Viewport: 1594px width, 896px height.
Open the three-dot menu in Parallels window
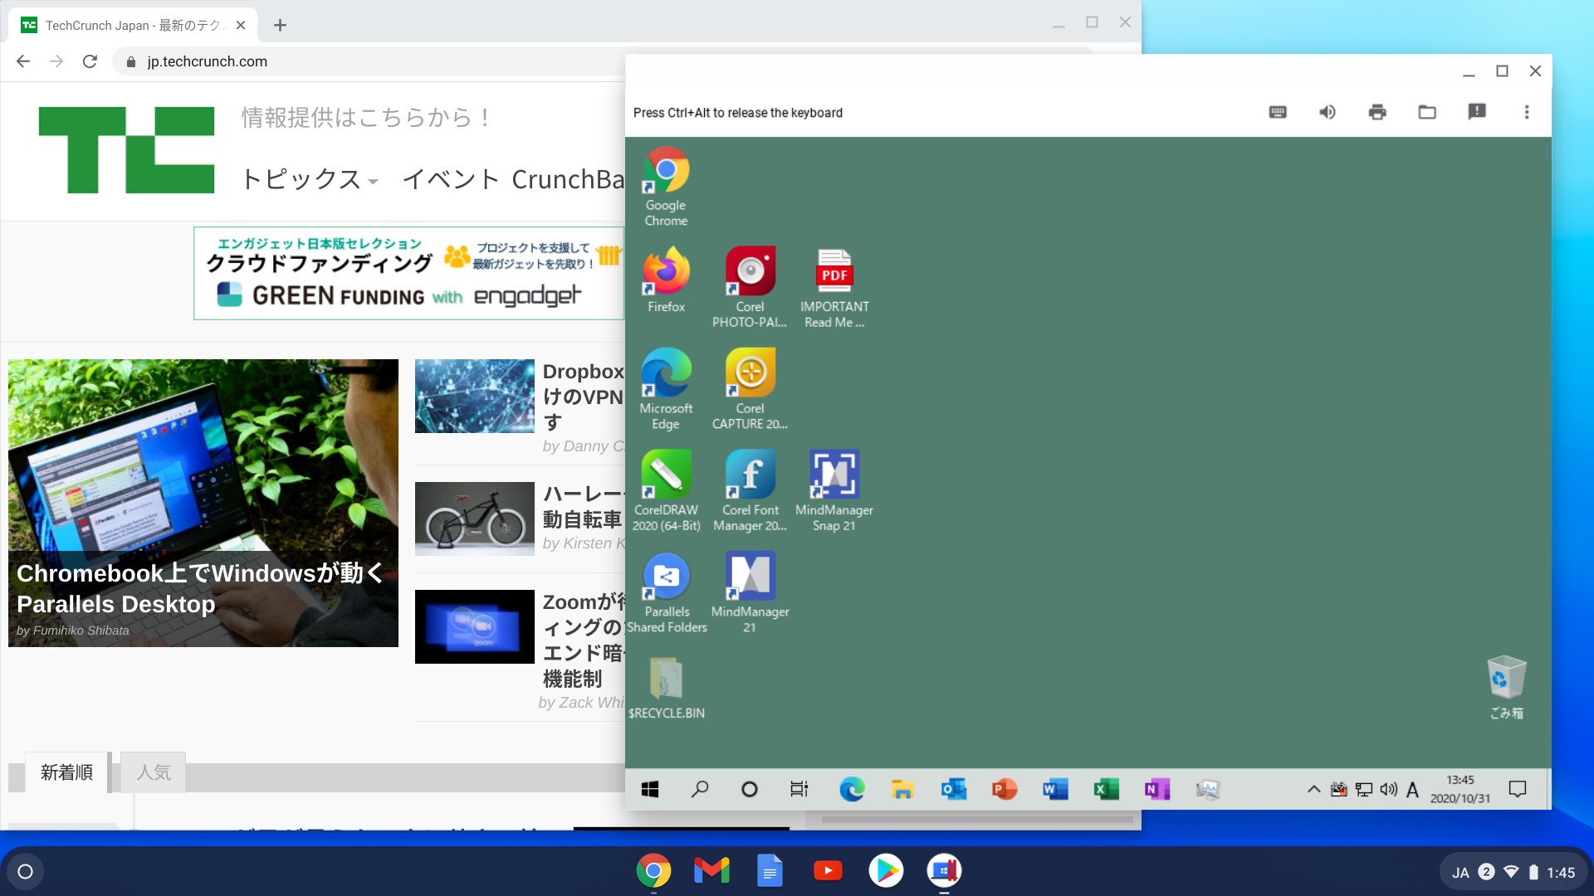click(x=1527, y=112)
